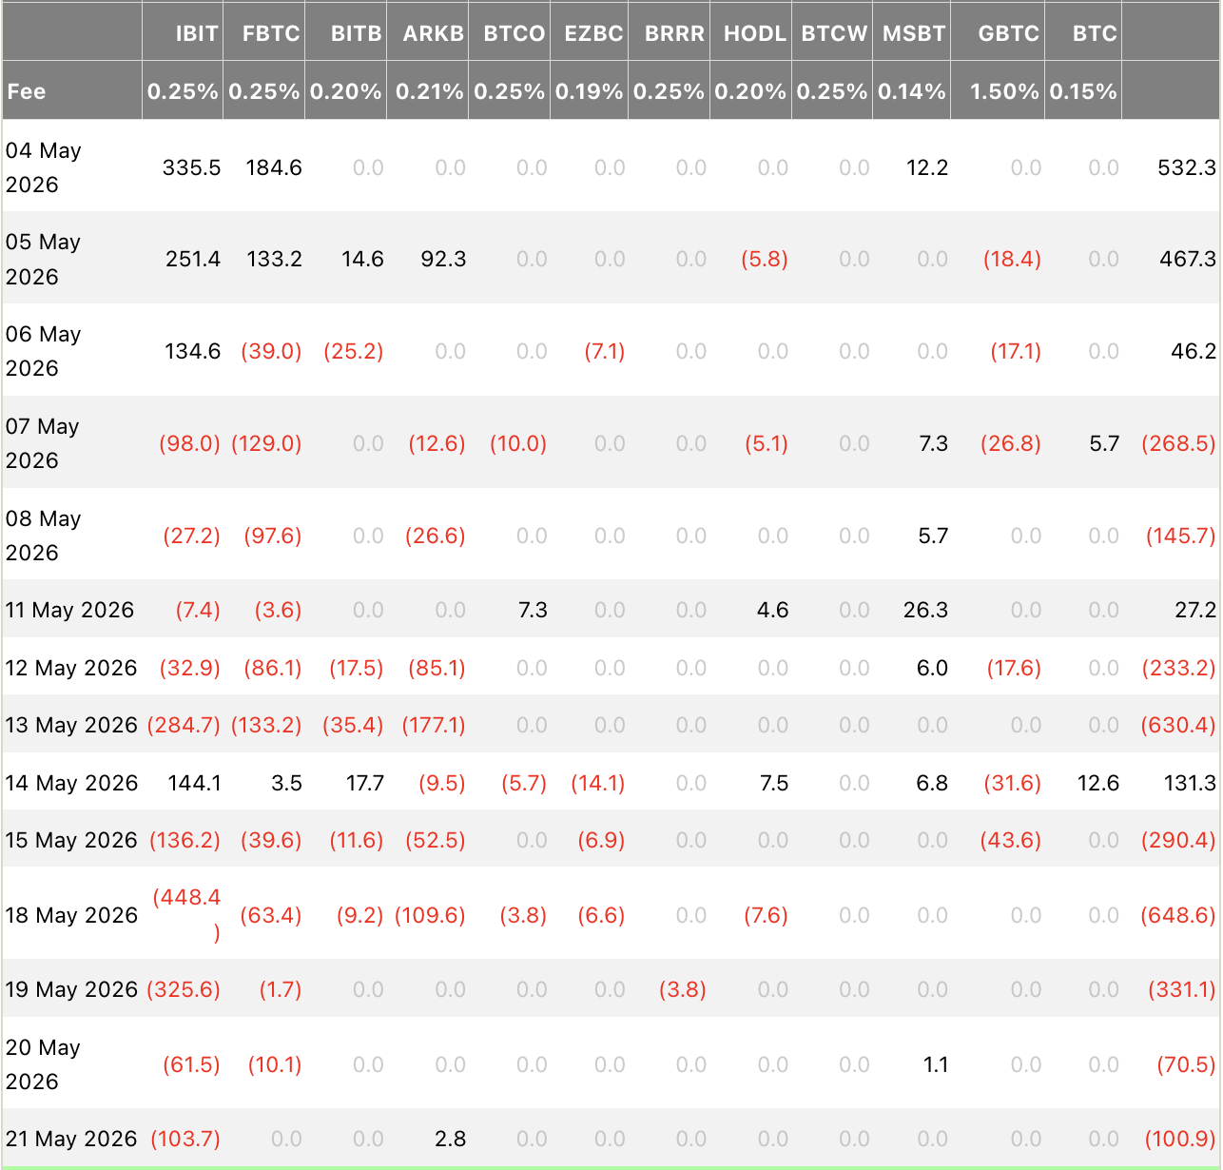Click the 131.3 total for 14 May

tap(1190, 783)
